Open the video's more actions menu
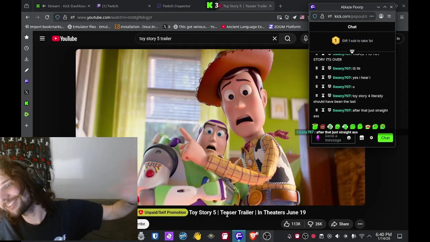This screenshot has width=430, height=242. (360, 224)
